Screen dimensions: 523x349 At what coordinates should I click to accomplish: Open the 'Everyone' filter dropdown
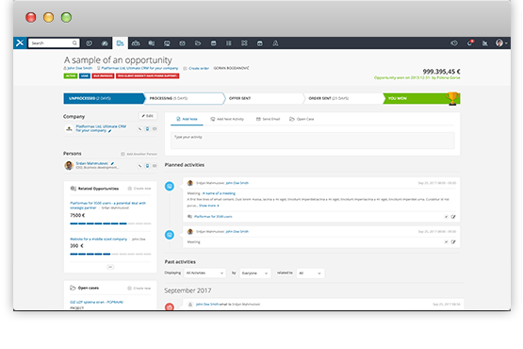(x=255, y=274)
